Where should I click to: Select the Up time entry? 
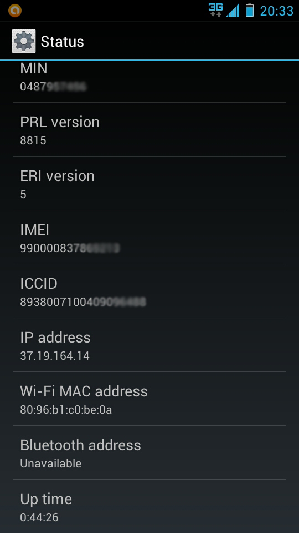(x=149, y=506)
